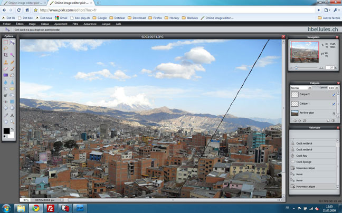Open the Dot news bookmark
Viewport: 342px width, 213px height.
[44, 18]
